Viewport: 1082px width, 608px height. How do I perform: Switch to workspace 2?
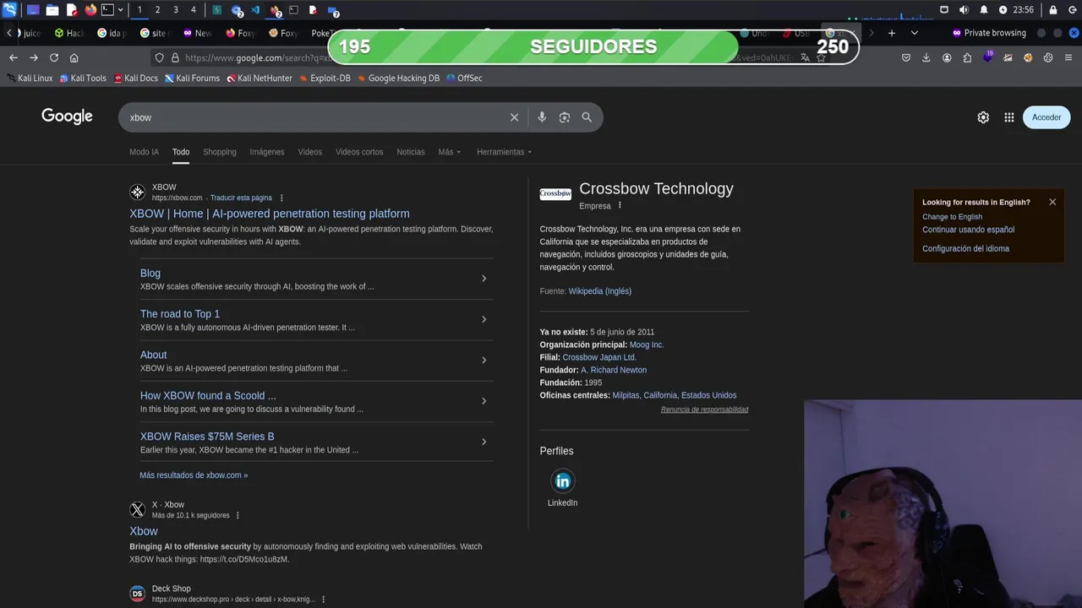pos(157,10)
